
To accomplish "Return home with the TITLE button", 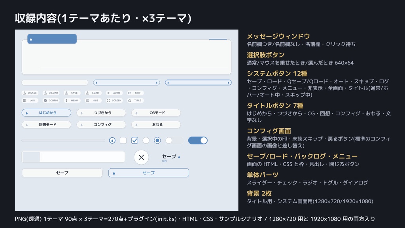I will [135, 101].
